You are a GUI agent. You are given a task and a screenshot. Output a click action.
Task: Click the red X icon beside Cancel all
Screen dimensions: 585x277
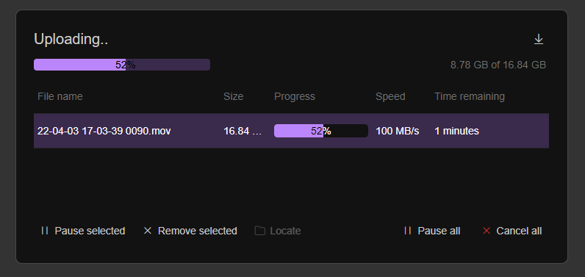click(x=487, y=231)
